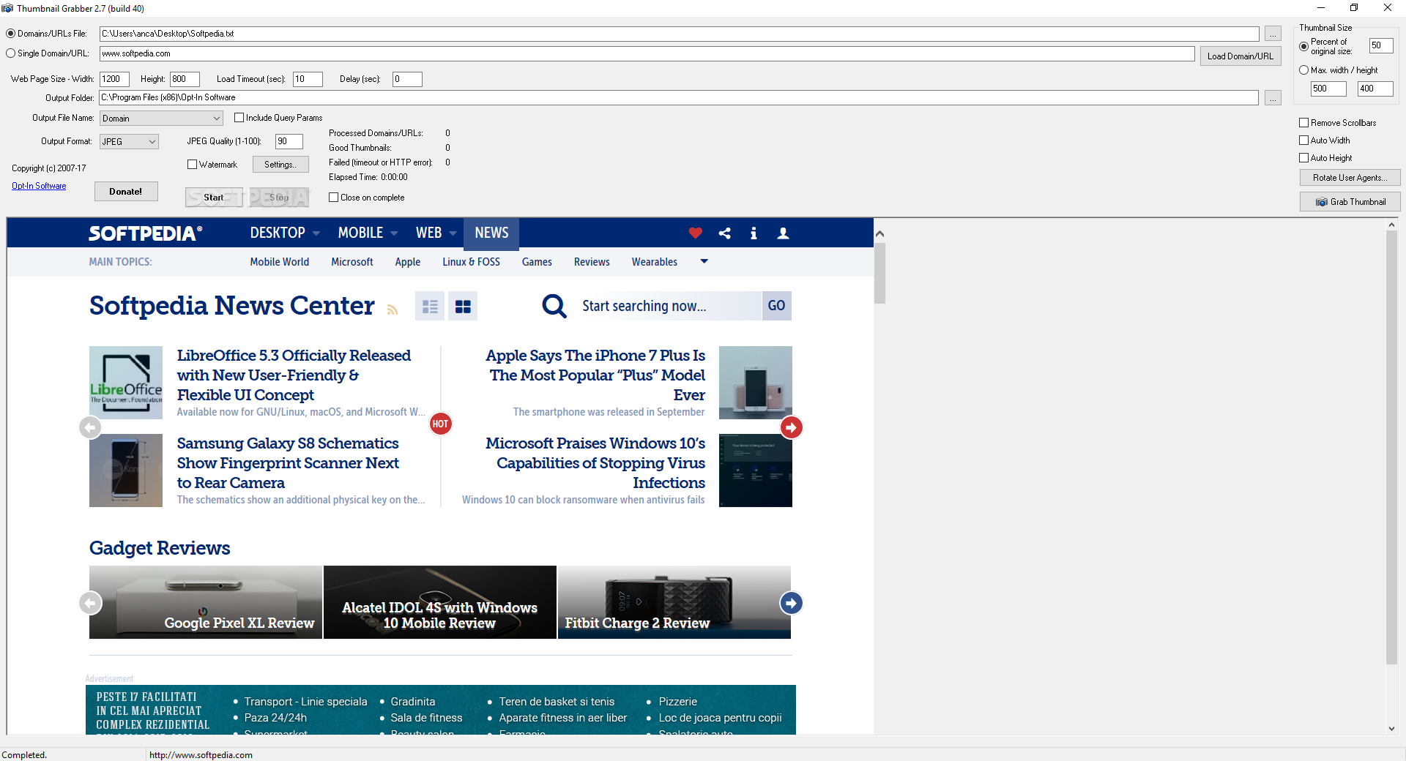
Task: Open the Alcatel IDOL 4S Review card
Action: coord(440,602)
